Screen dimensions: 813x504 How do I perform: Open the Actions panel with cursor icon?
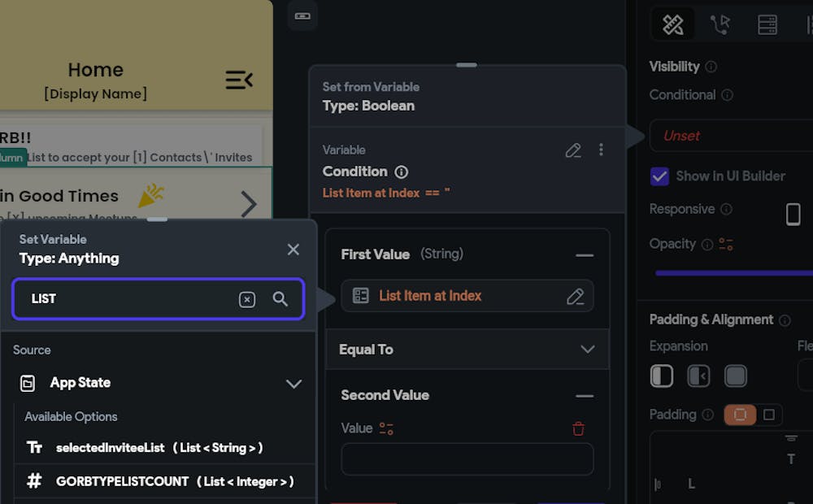[720, 24]
